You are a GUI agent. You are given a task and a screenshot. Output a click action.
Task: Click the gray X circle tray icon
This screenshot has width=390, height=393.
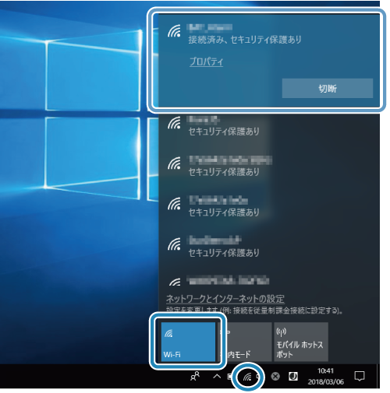click(275, 376)
